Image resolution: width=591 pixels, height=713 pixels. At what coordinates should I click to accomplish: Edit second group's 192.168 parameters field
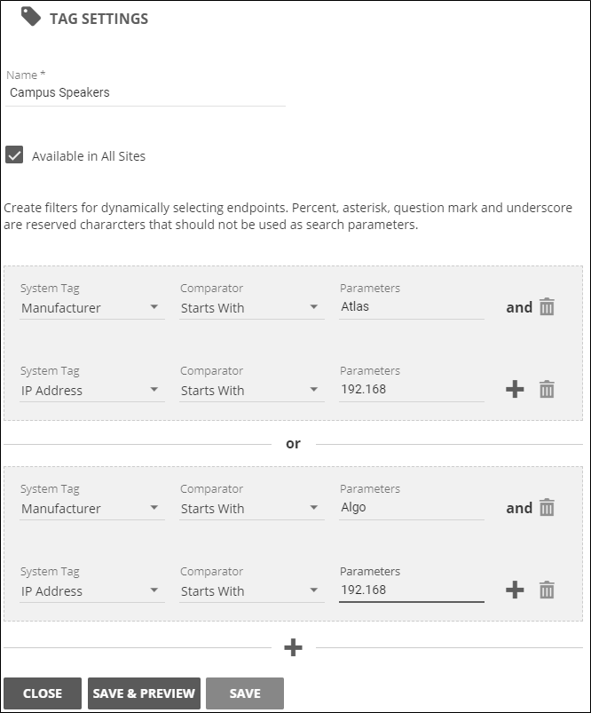tap(411, 590)
